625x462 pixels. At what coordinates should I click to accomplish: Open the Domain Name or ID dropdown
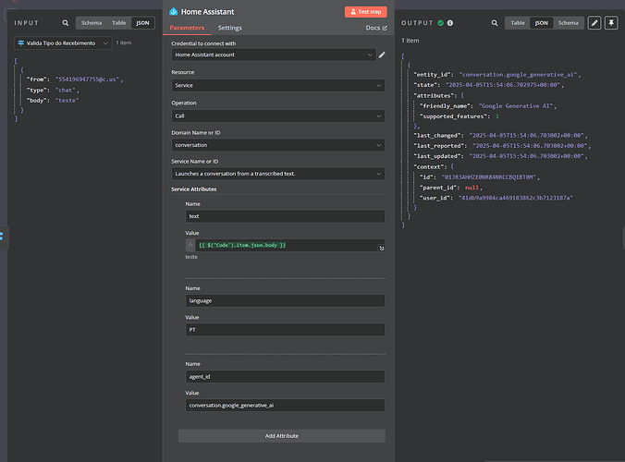(x=277, y=145)
